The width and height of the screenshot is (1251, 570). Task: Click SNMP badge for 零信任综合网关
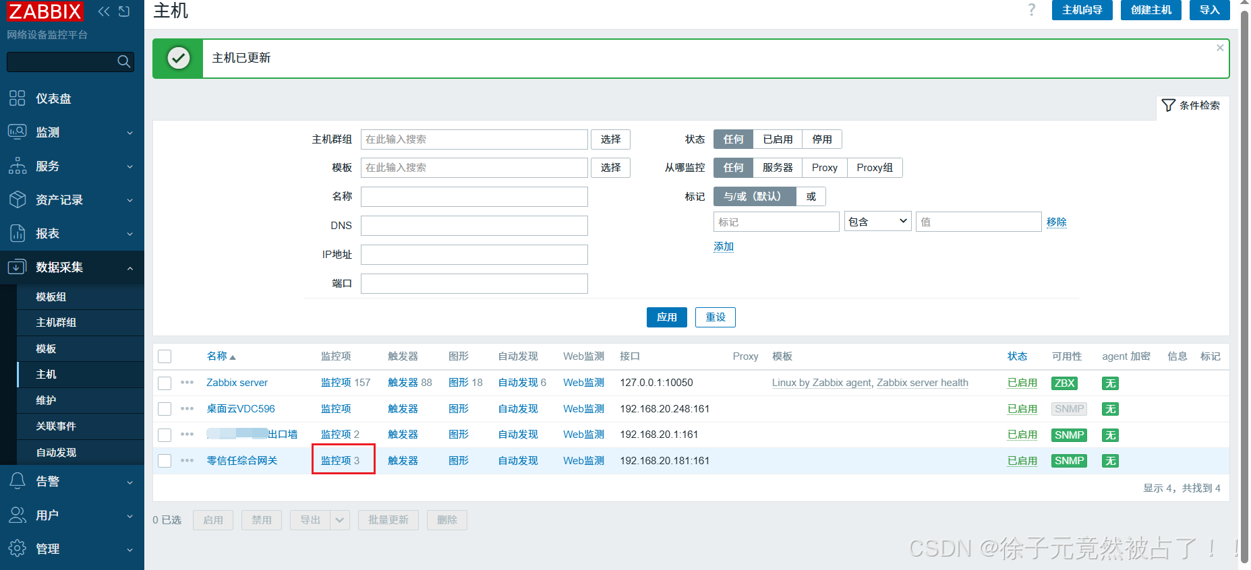(x=1069, y=461)
